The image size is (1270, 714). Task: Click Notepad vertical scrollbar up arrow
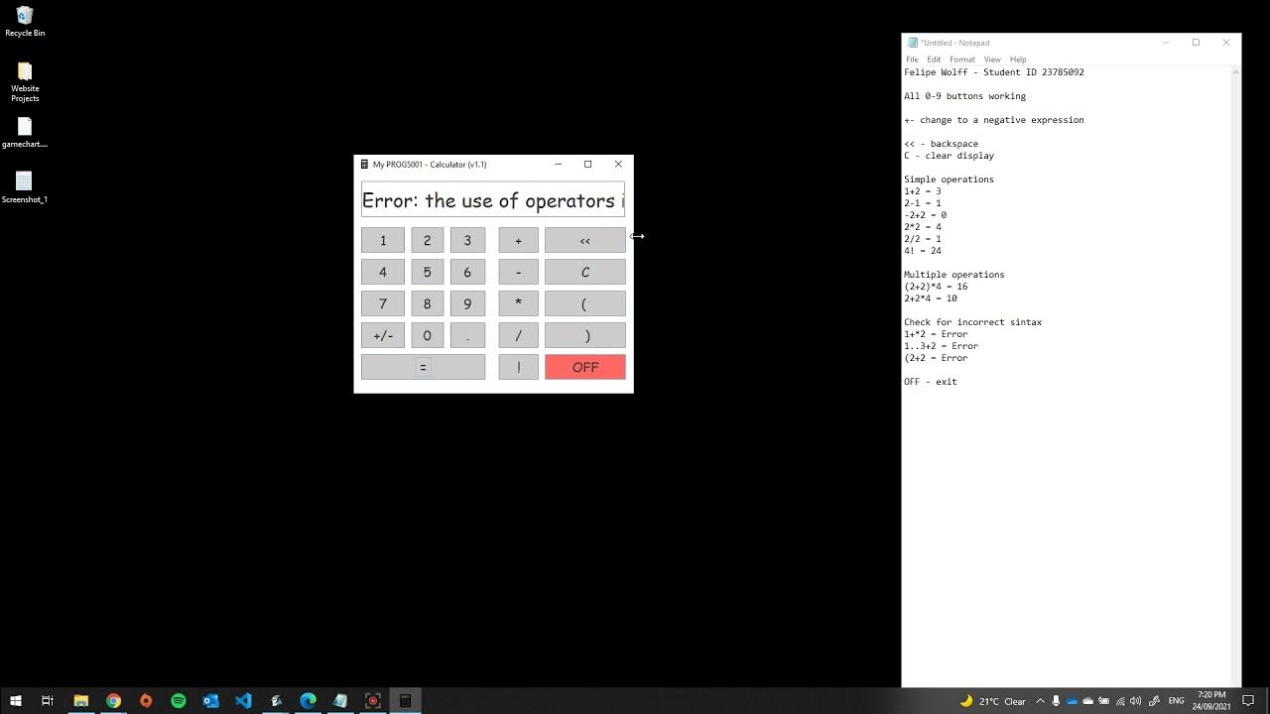tap(1235, 72)
